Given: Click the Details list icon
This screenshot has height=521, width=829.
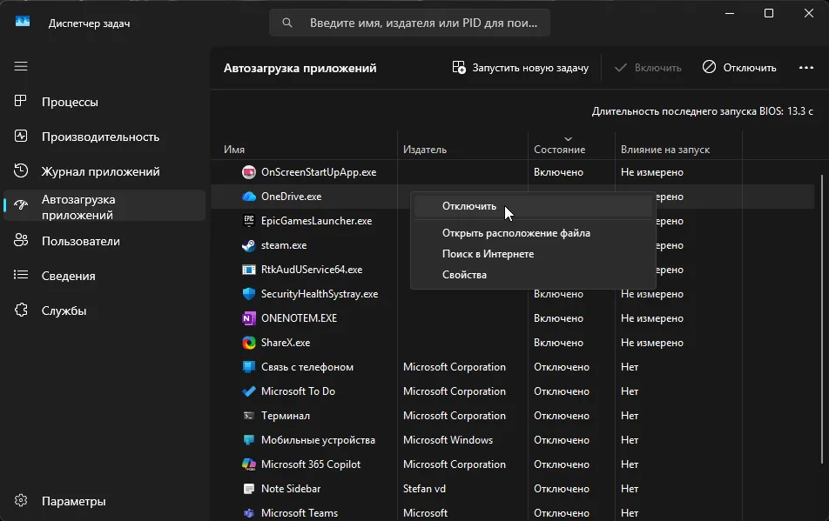Looking at the screenshot, I should (21, 275).
